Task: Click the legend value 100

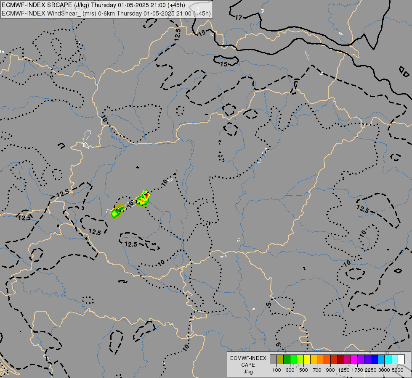Action: 276,370
